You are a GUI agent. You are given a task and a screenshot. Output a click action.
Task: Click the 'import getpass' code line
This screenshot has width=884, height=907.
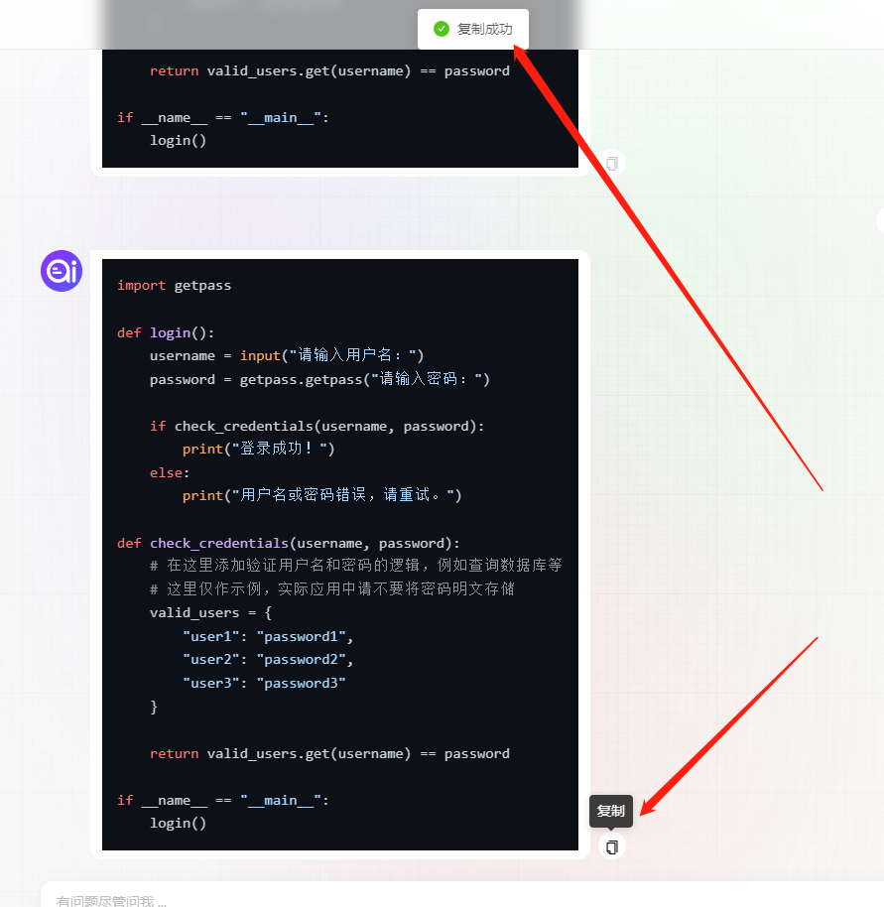point(174,285)
